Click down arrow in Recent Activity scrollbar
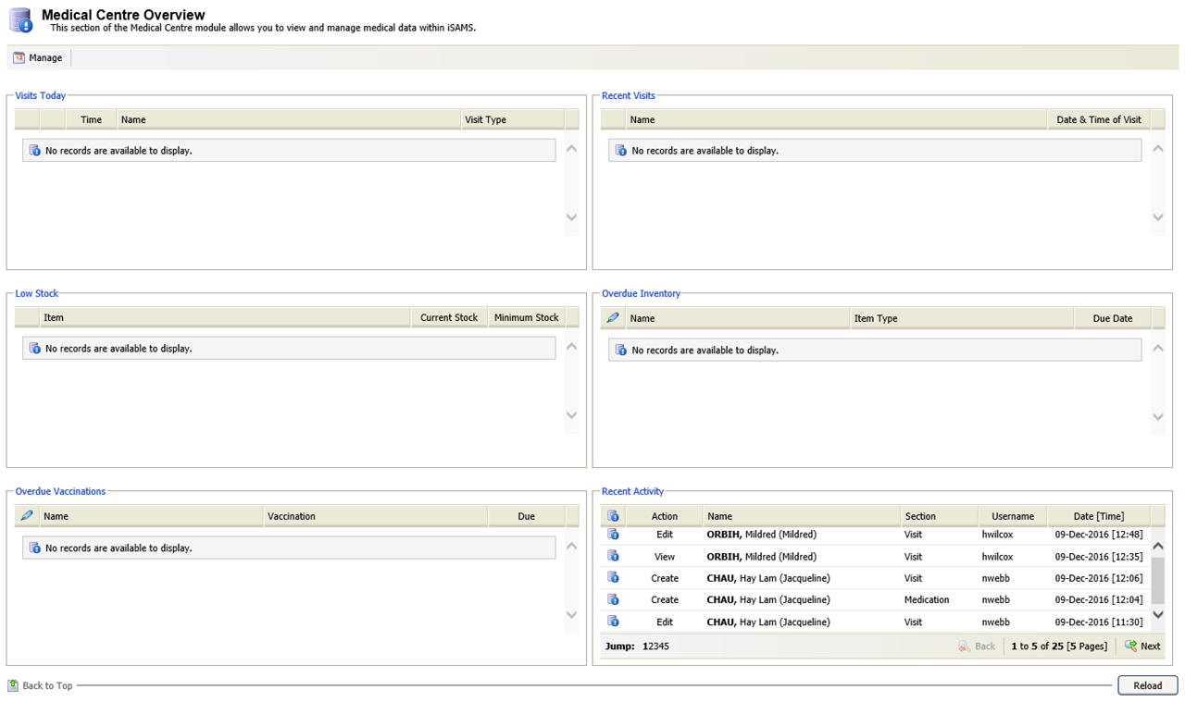The width and height of the screenshot is (1185, 702). coord(1157,615)
